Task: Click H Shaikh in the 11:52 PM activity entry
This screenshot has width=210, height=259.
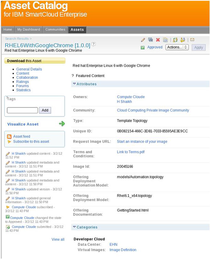Action: pos(18,153)
